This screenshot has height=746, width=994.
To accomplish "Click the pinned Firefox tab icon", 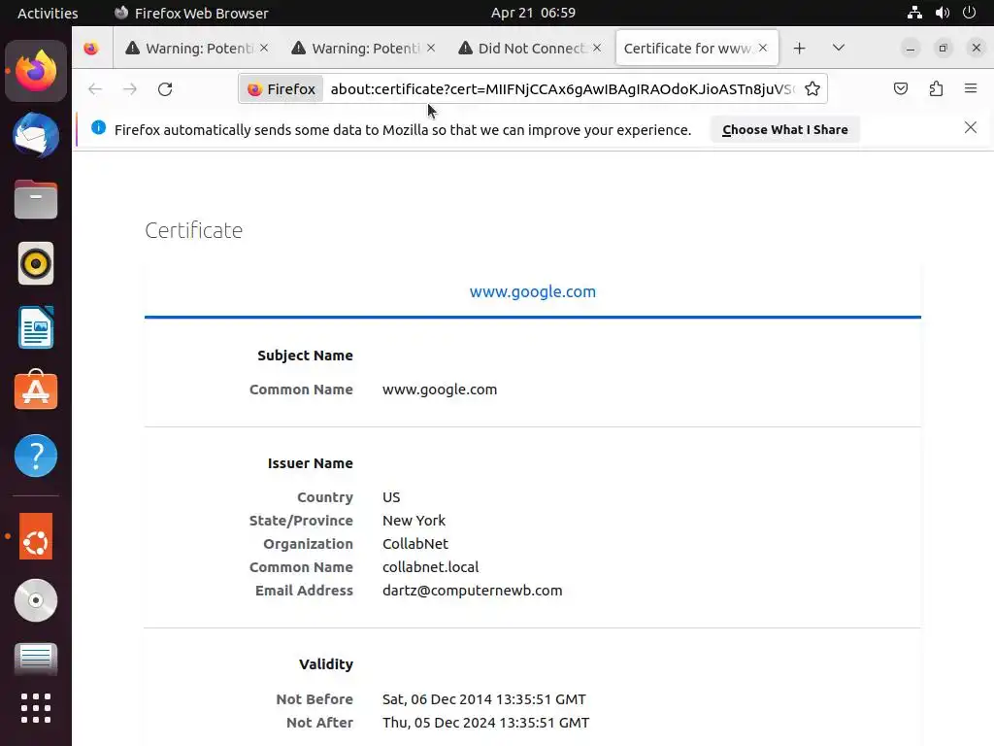I will pos(91,49).
